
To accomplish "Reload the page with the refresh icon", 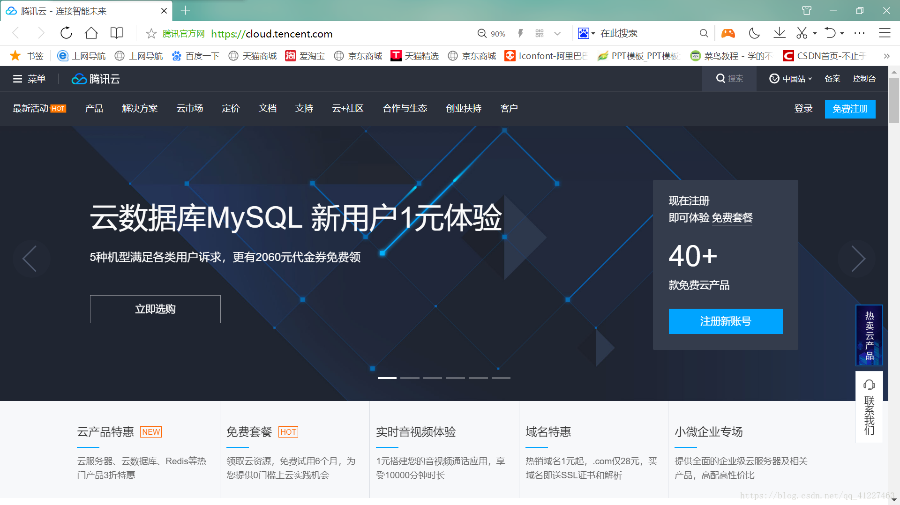I will pyautogui.click(x=66, y=33).
